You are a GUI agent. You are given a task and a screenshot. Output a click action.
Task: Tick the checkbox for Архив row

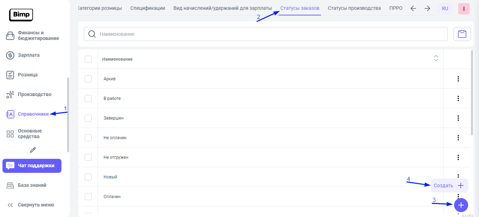[88, 79]
